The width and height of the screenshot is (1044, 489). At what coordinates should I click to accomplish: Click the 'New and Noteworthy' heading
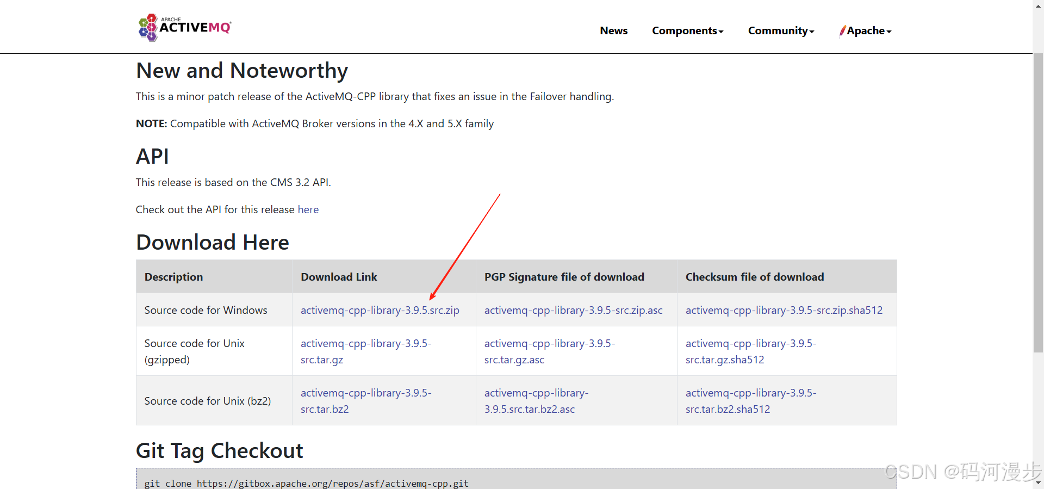[242, 71]
